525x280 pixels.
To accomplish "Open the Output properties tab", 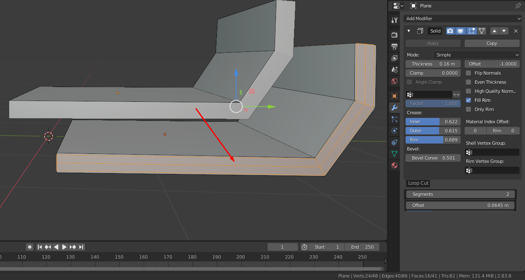I will tap(394, 46).
